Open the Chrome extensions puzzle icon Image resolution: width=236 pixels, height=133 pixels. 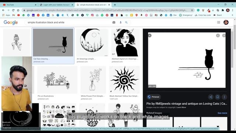[x=223, y=10]
